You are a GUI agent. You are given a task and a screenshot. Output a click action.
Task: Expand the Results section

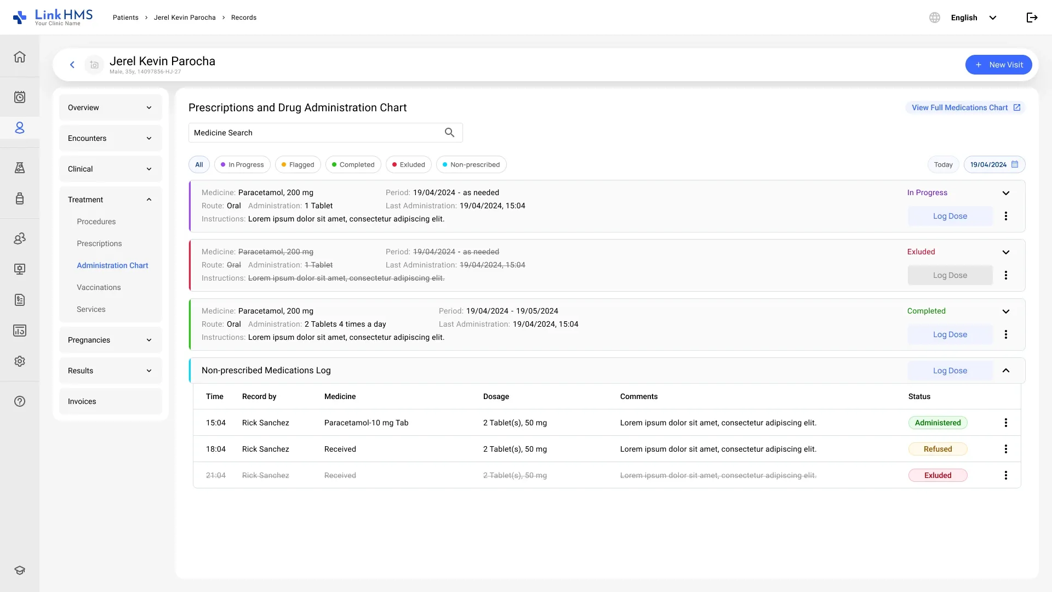coord(111,371)
